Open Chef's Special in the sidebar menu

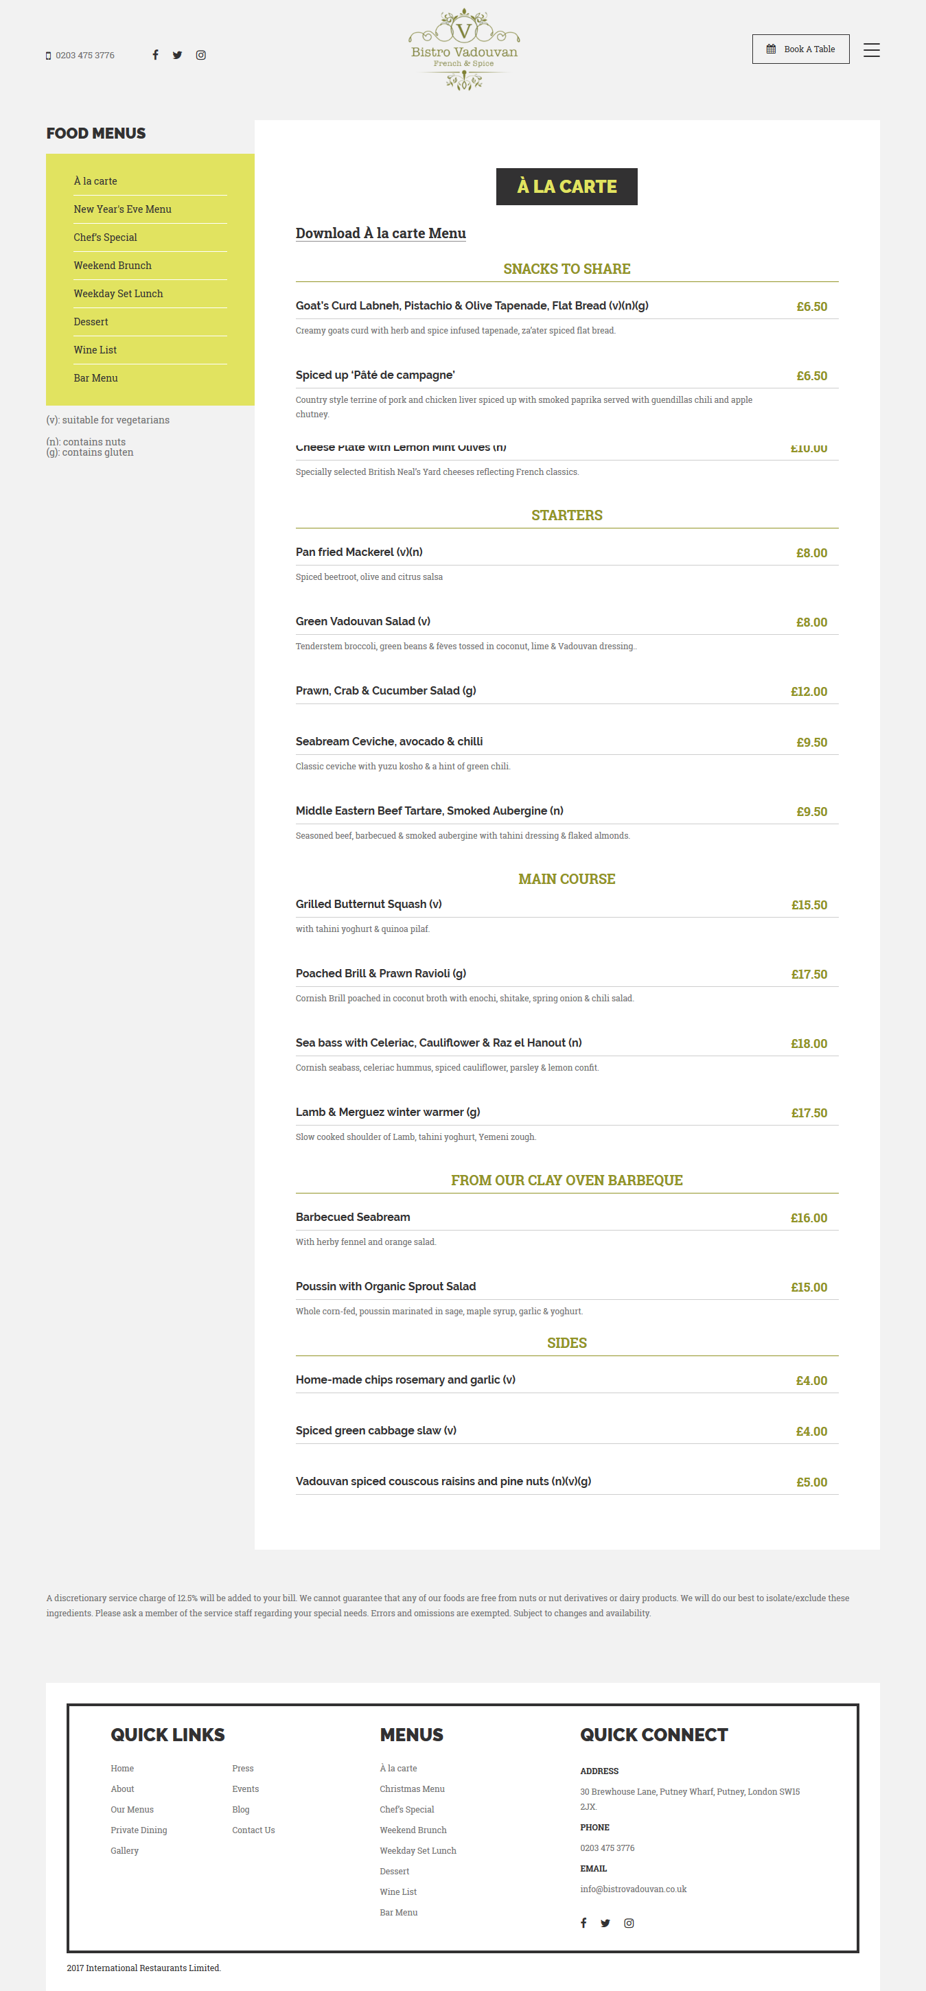105,237
